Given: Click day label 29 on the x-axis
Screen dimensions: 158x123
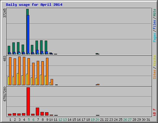Looking at the screenshot, I should click(139, 120).
